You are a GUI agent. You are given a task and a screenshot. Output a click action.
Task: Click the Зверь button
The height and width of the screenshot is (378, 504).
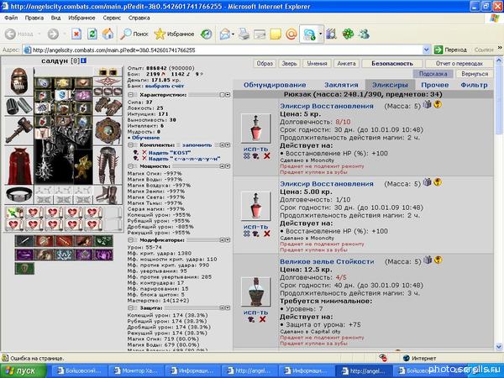289,63
